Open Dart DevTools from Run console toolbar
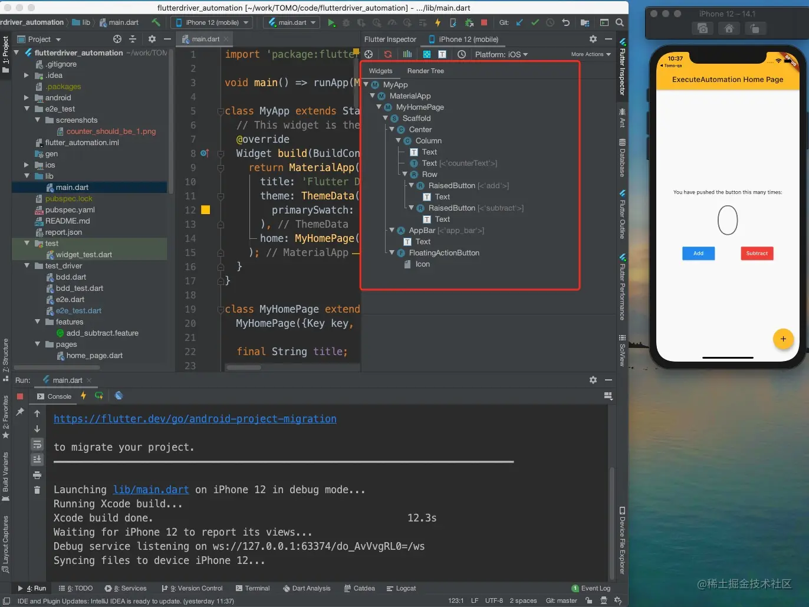 [119, 396]
